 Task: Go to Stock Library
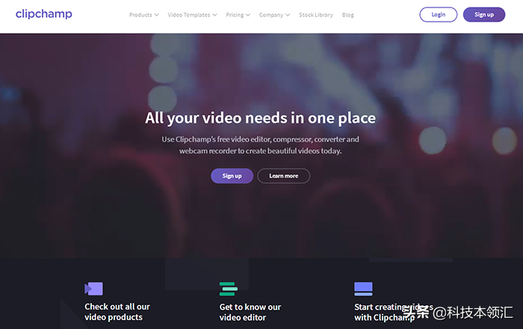click(x=316, y=15)
